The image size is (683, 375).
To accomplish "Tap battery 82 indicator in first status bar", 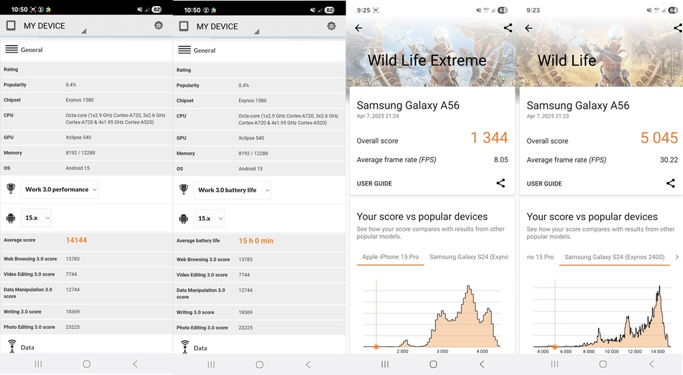I will pyautogui.click(x=156, y=9).
